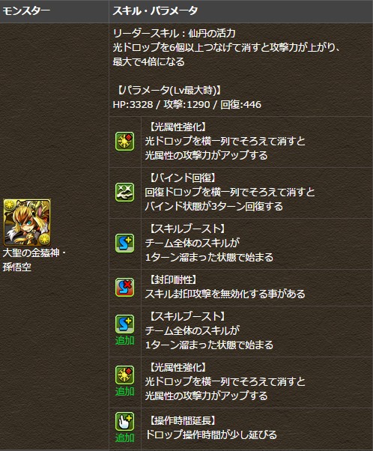Click the added 光属性強化 icon marked 追加
This screenshot has width=373, height=451.
click(125, 375)
